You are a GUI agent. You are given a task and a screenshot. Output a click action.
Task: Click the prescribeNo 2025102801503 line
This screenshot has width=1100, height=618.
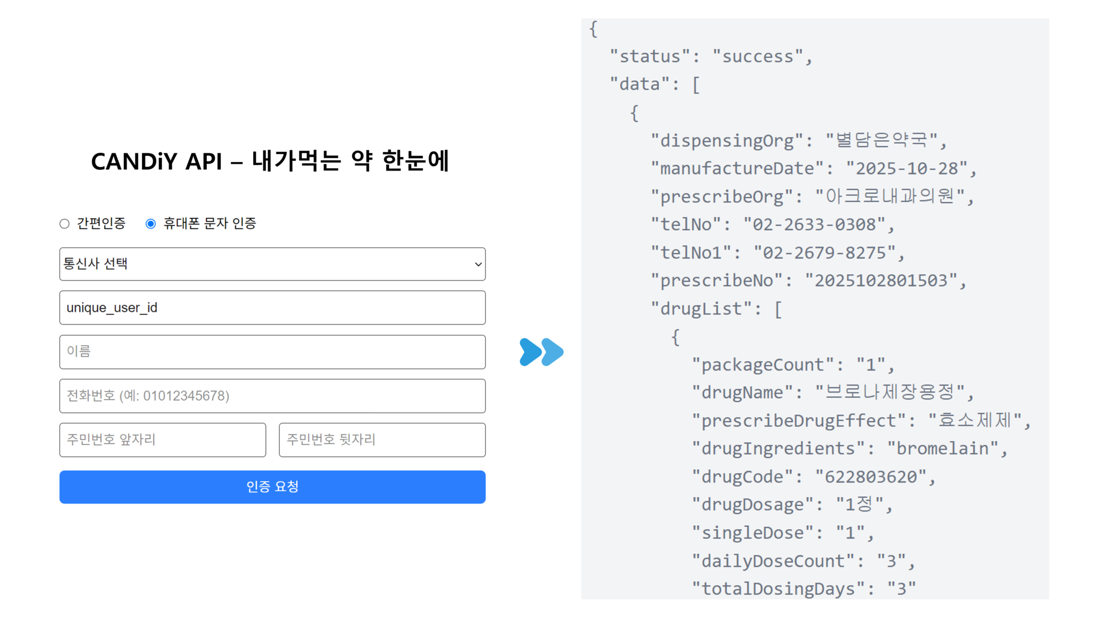click(x=808, y=281)
